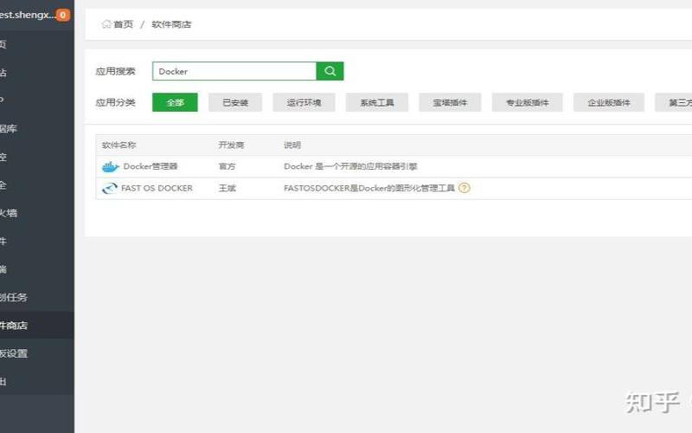Click the FAST OS DOCKER logo icon
The image size is (692, 433).
click(x=110, y=188)
